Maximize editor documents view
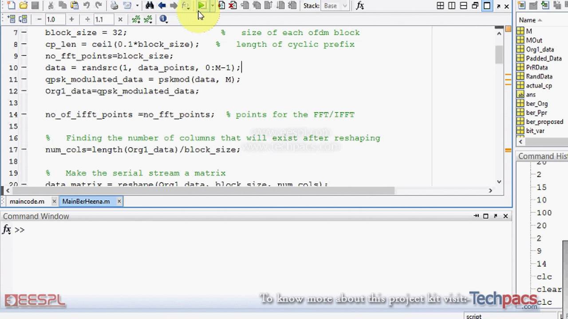The image size is (568, 319). (x=487, y=6)
